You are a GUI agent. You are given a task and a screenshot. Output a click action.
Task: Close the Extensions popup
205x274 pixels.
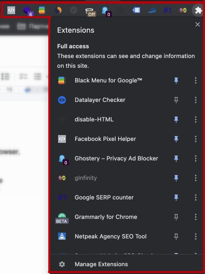pos(198,24)
